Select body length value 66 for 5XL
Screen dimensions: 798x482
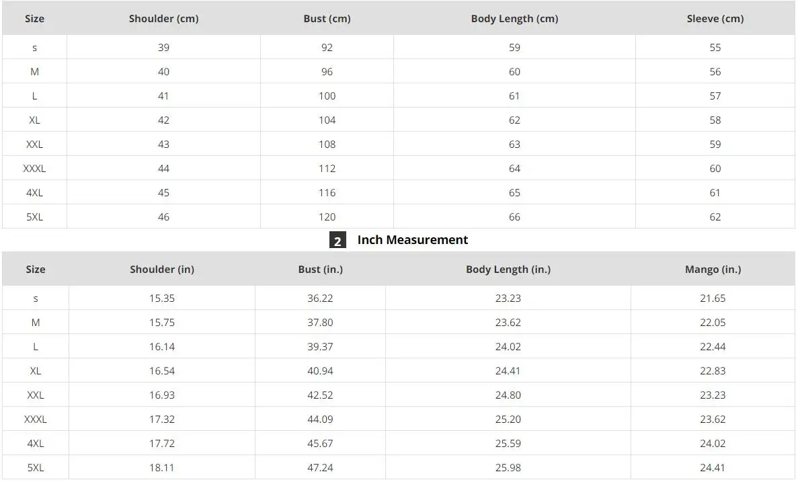coord(514,217)
